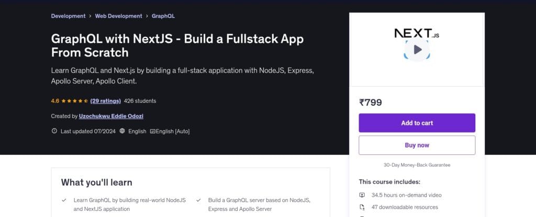Click the on-demand video icon
The width and height of the screenshot is (536, 217).
click(x=362, y=195)
